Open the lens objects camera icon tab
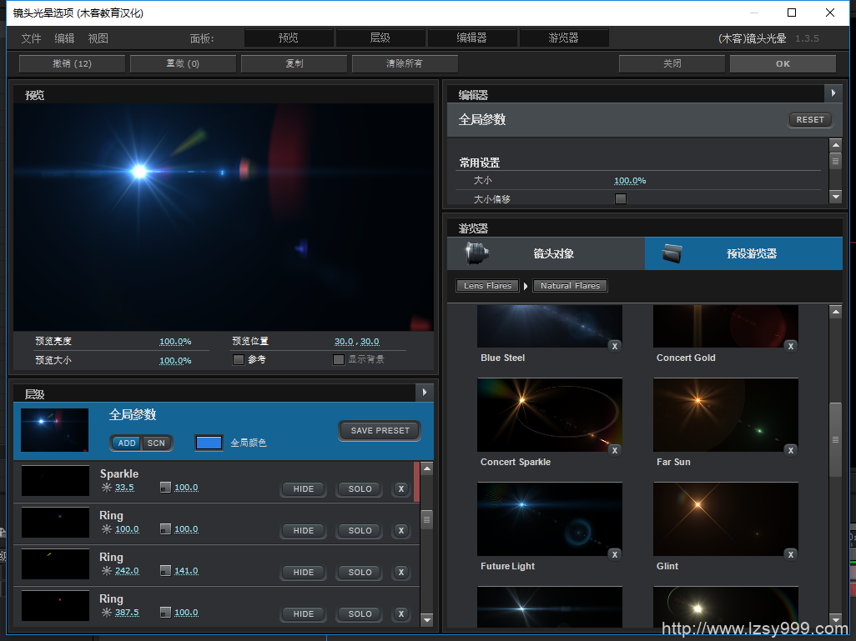This screenshot has width=856, height=641. pos(476,253)
